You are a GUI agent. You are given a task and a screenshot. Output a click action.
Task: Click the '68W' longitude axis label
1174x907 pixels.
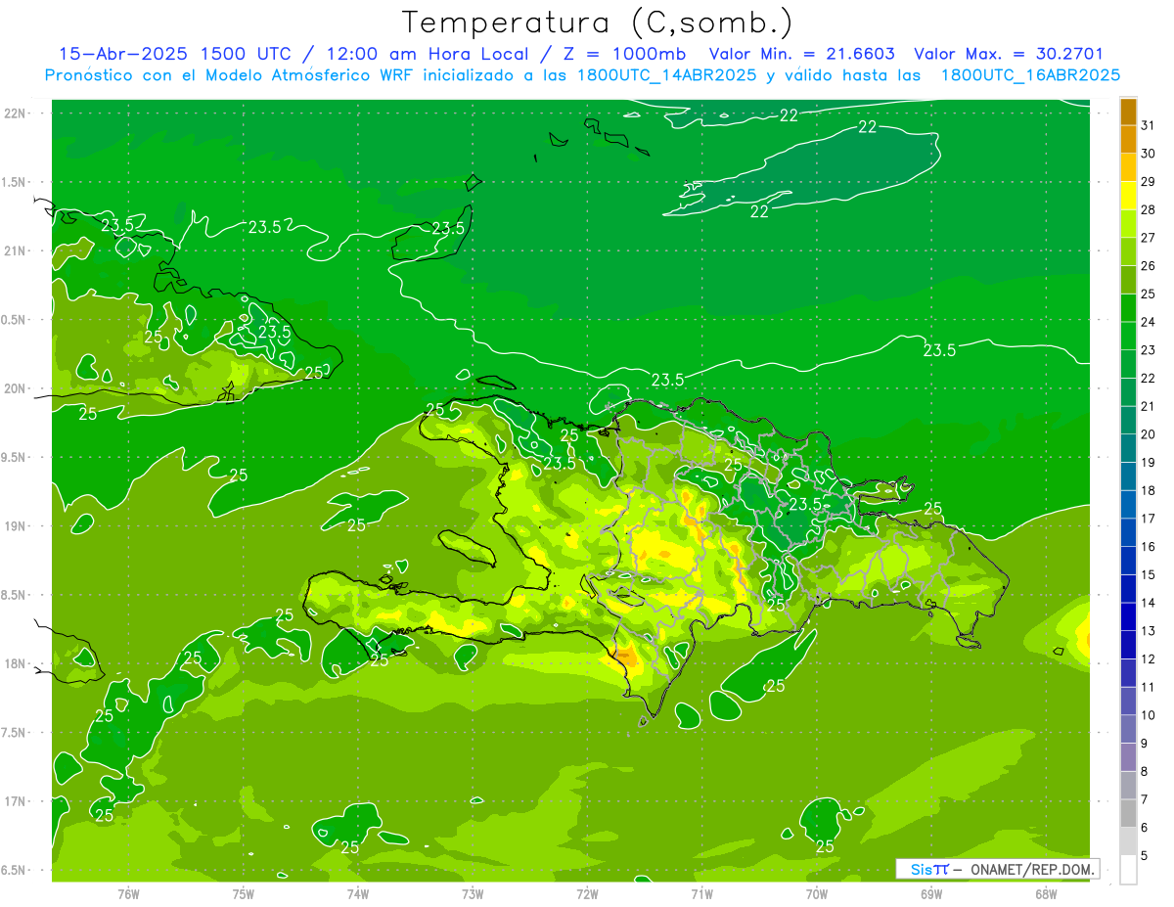[1046, 894]
